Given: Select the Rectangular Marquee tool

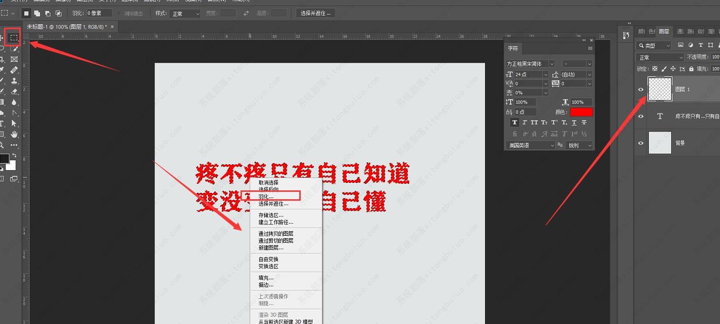Looking at the screenshot, I should point(13,37).
